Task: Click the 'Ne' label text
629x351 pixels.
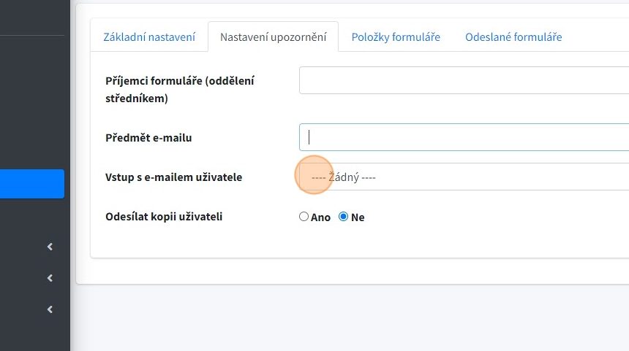Action: (358, 217)
